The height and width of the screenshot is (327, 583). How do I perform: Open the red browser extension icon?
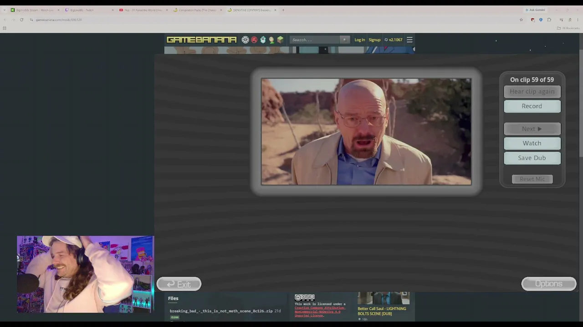click(532, 20)
